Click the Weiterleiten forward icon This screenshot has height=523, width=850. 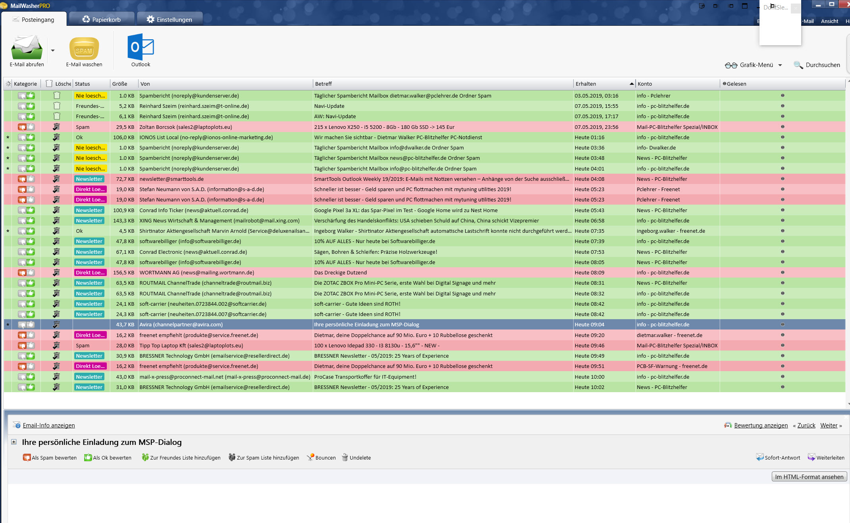(x=811, y=458)
